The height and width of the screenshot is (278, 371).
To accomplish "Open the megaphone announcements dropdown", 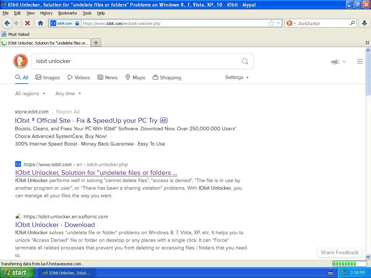I will [x=338, y=62].
